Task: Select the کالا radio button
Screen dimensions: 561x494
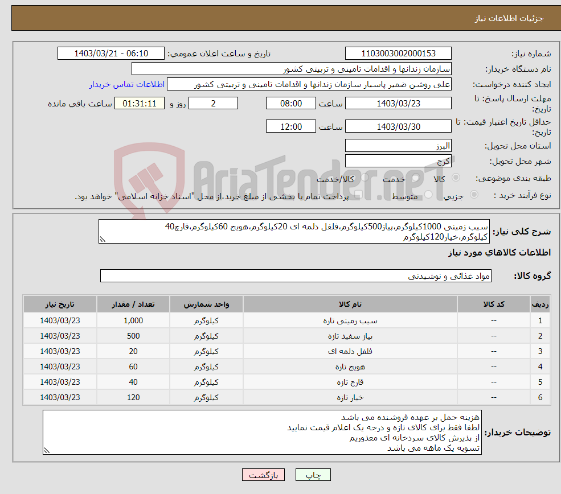Action: pyautogui.click(x=456, y=178)
